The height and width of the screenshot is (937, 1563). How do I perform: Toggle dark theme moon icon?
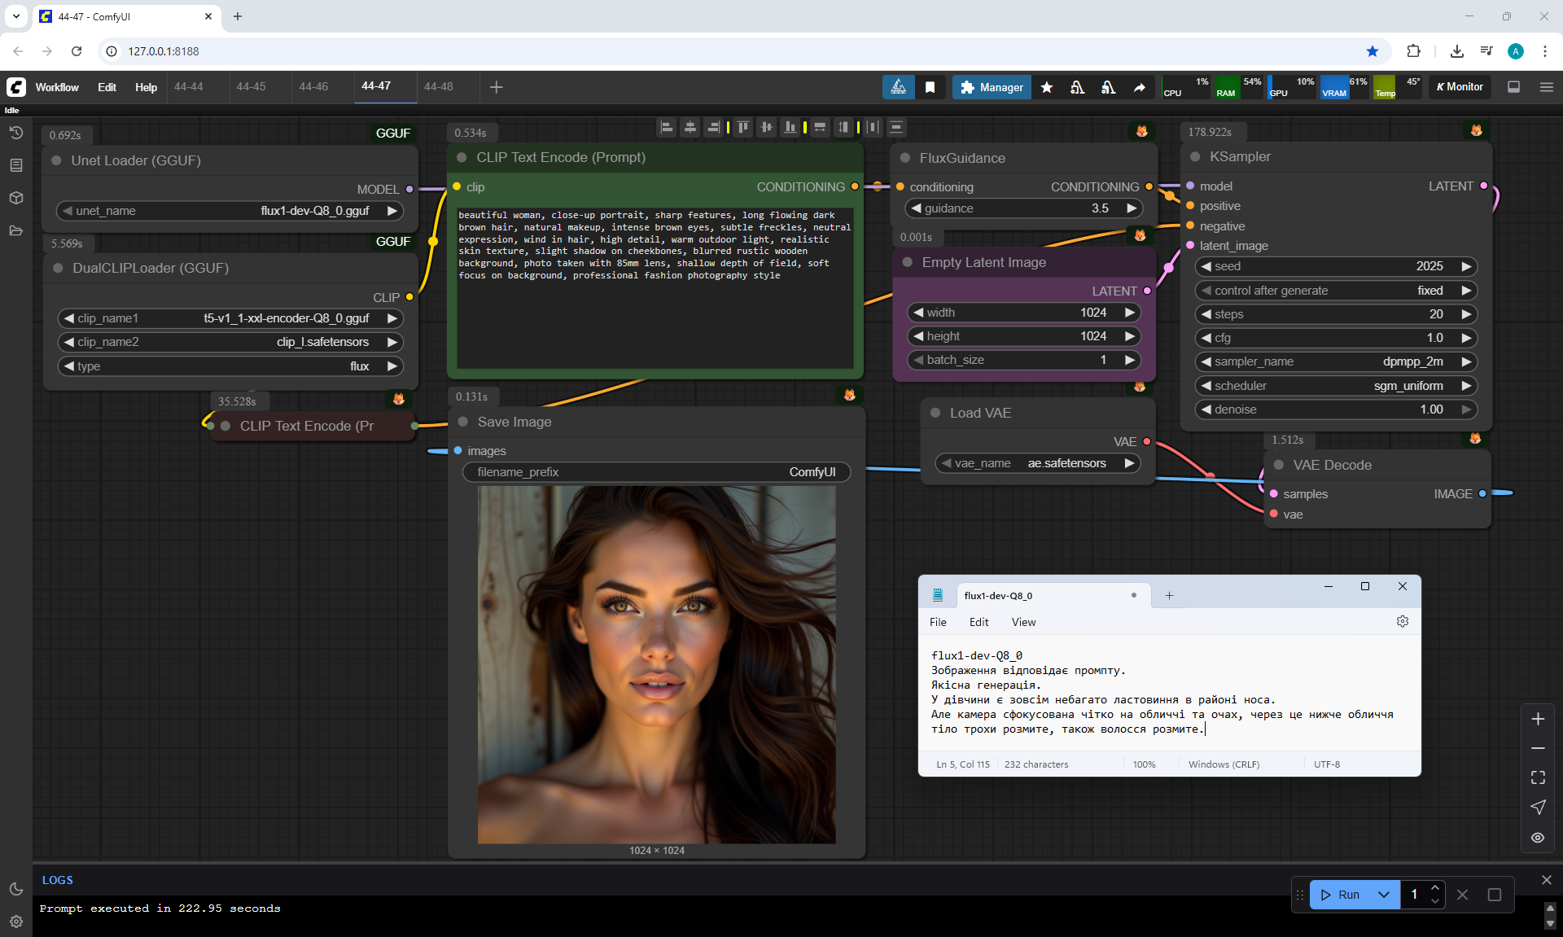coord(15,889)
